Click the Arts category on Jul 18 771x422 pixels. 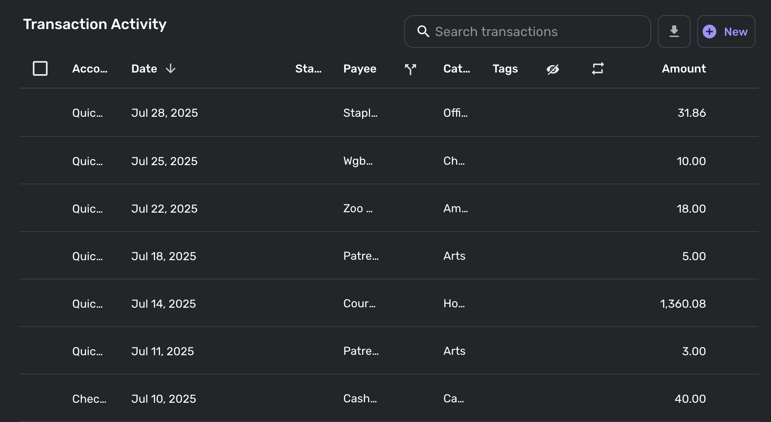click(x=454, y=256)
